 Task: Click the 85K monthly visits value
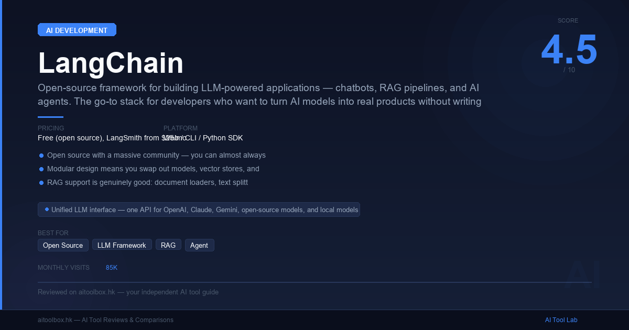click(x=112, y=268)
